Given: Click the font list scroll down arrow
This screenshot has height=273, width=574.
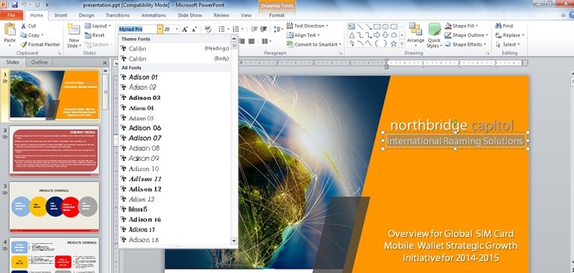Looking at the screenshot, I should tap(234, 241).
